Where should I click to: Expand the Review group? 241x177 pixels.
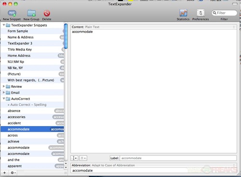coord(4,86)
